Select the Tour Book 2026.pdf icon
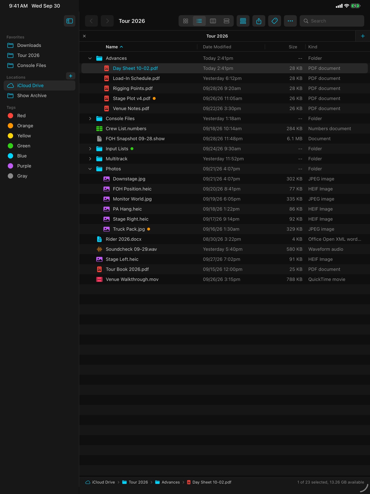The width and height of the screenshot is (370, 494). tap(99, 269)
